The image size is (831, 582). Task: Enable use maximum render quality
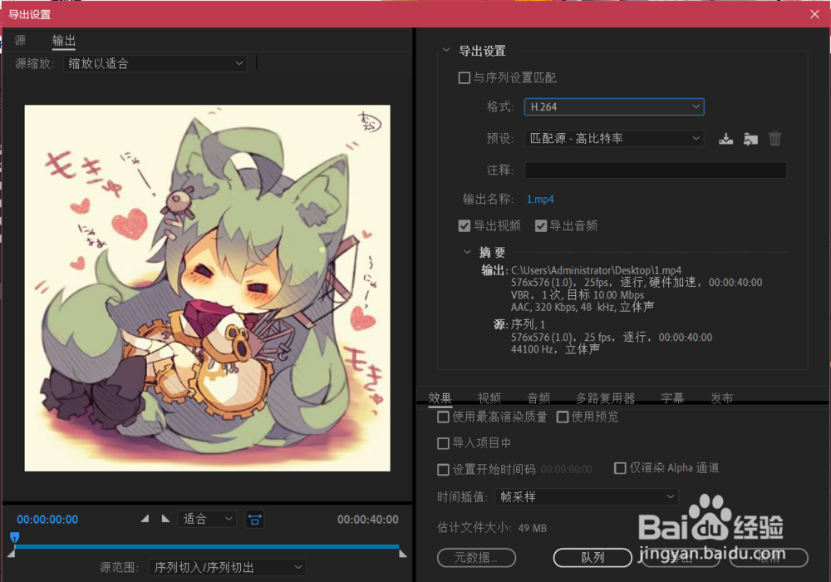[443, 417]
